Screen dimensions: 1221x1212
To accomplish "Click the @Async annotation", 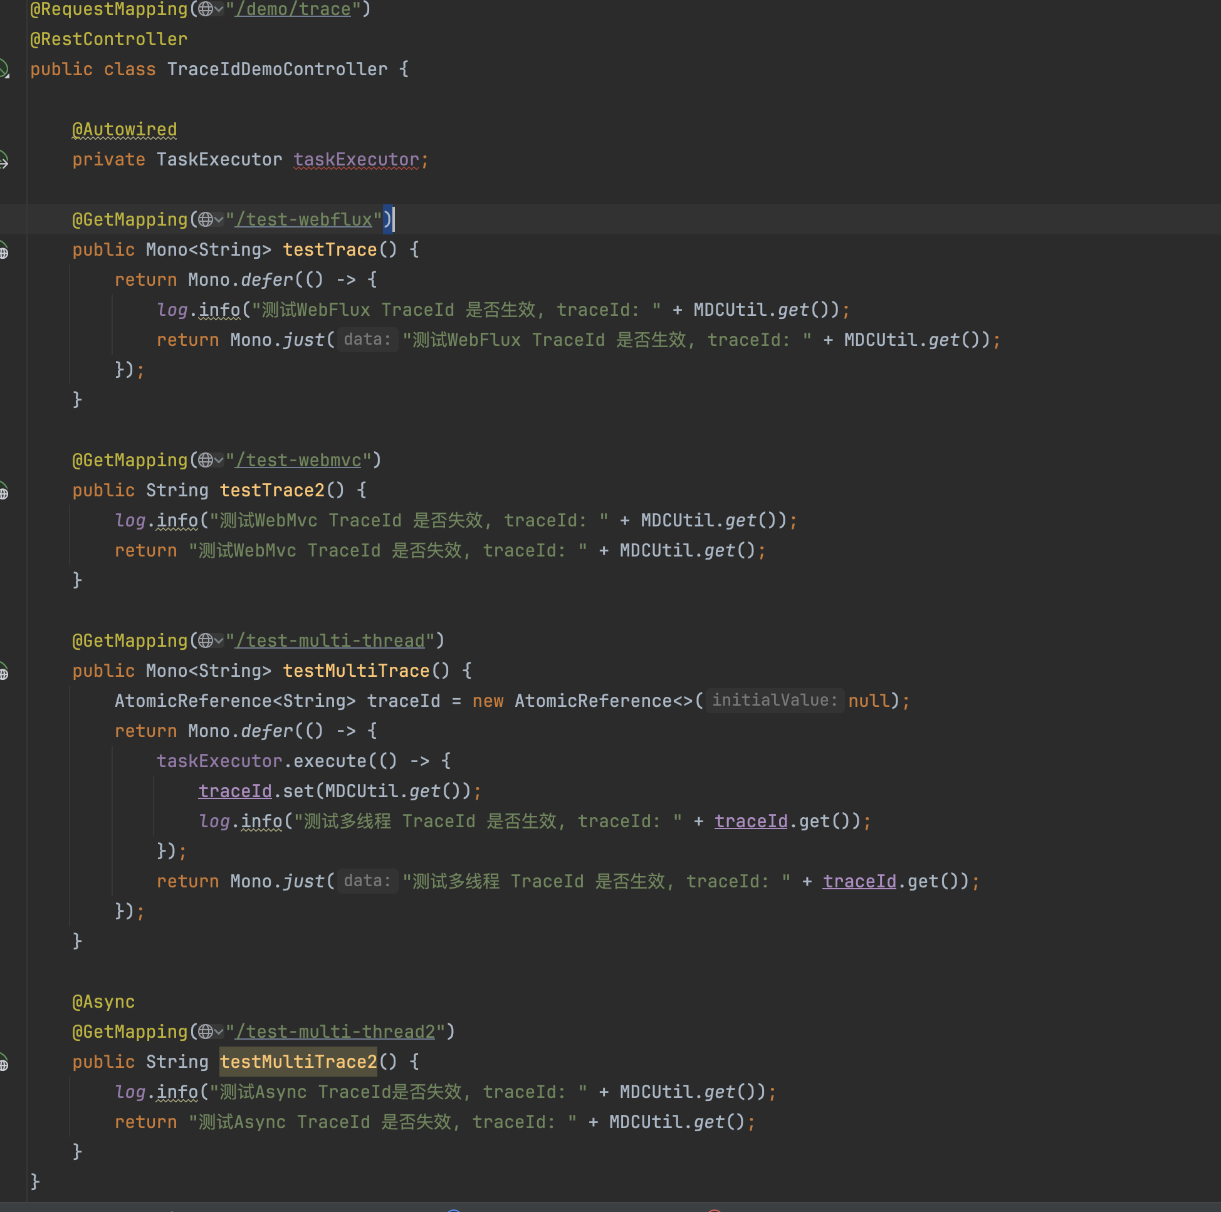I will [103, 1002].
